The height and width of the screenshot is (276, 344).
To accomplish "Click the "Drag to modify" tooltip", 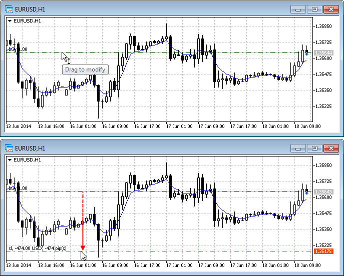I will coord(85,69).
